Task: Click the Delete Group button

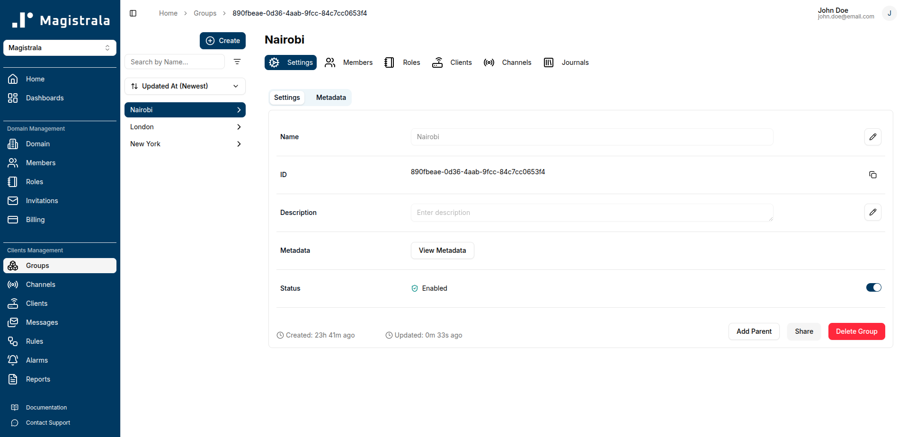Action: pos(856,331)
